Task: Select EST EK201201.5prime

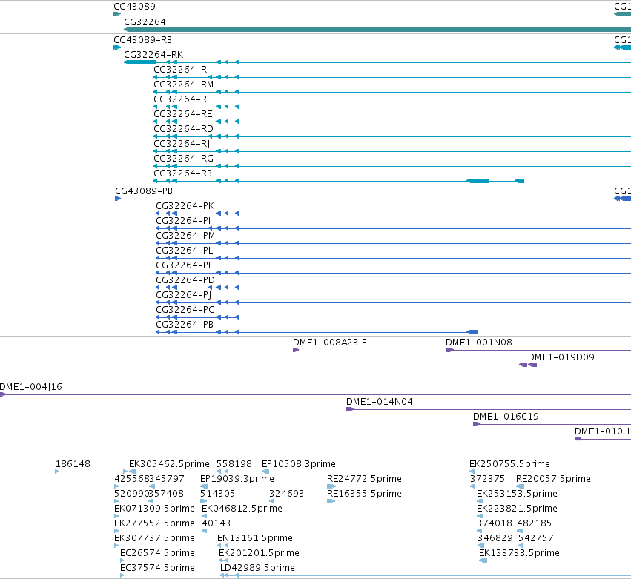Action: pos(259,553)
